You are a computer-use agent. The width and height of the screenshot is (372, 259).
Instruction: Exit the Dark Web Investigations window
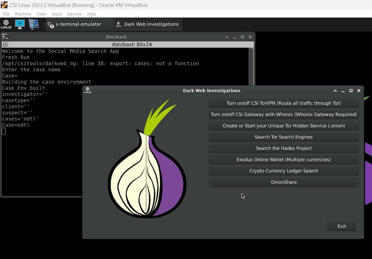pos(341,226)
